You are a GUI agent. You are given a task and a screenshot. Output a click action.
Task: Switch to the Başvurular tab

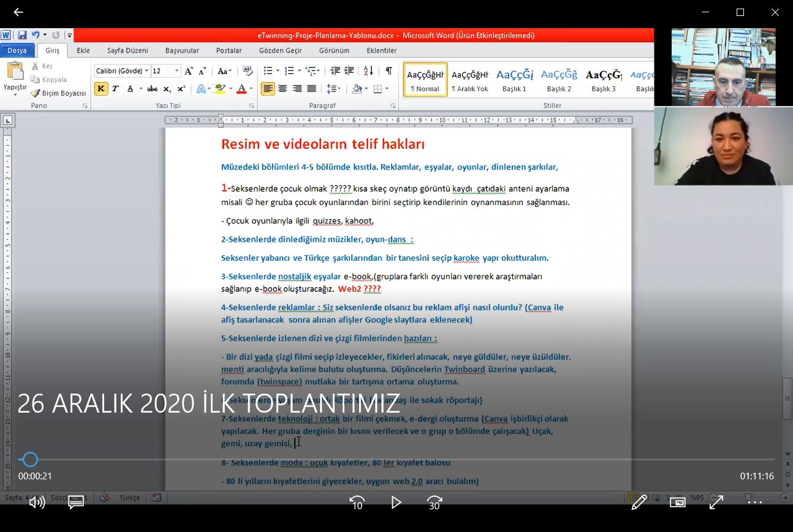(x=182, y=51)
